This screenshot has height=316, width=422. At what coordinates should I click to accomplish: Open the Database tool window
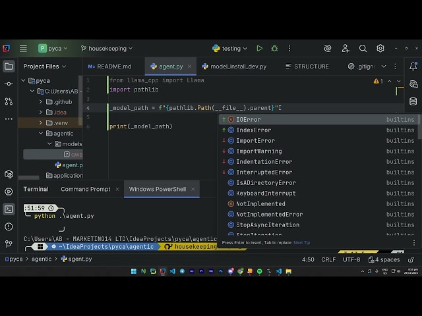point(413,101)
